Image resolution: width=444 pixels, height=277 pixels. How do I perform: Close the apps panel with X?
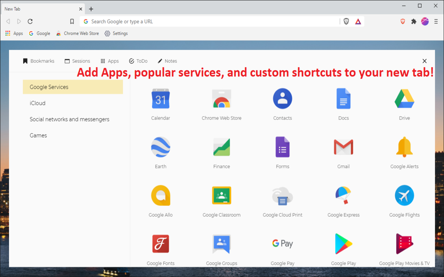tap(425, 61)
